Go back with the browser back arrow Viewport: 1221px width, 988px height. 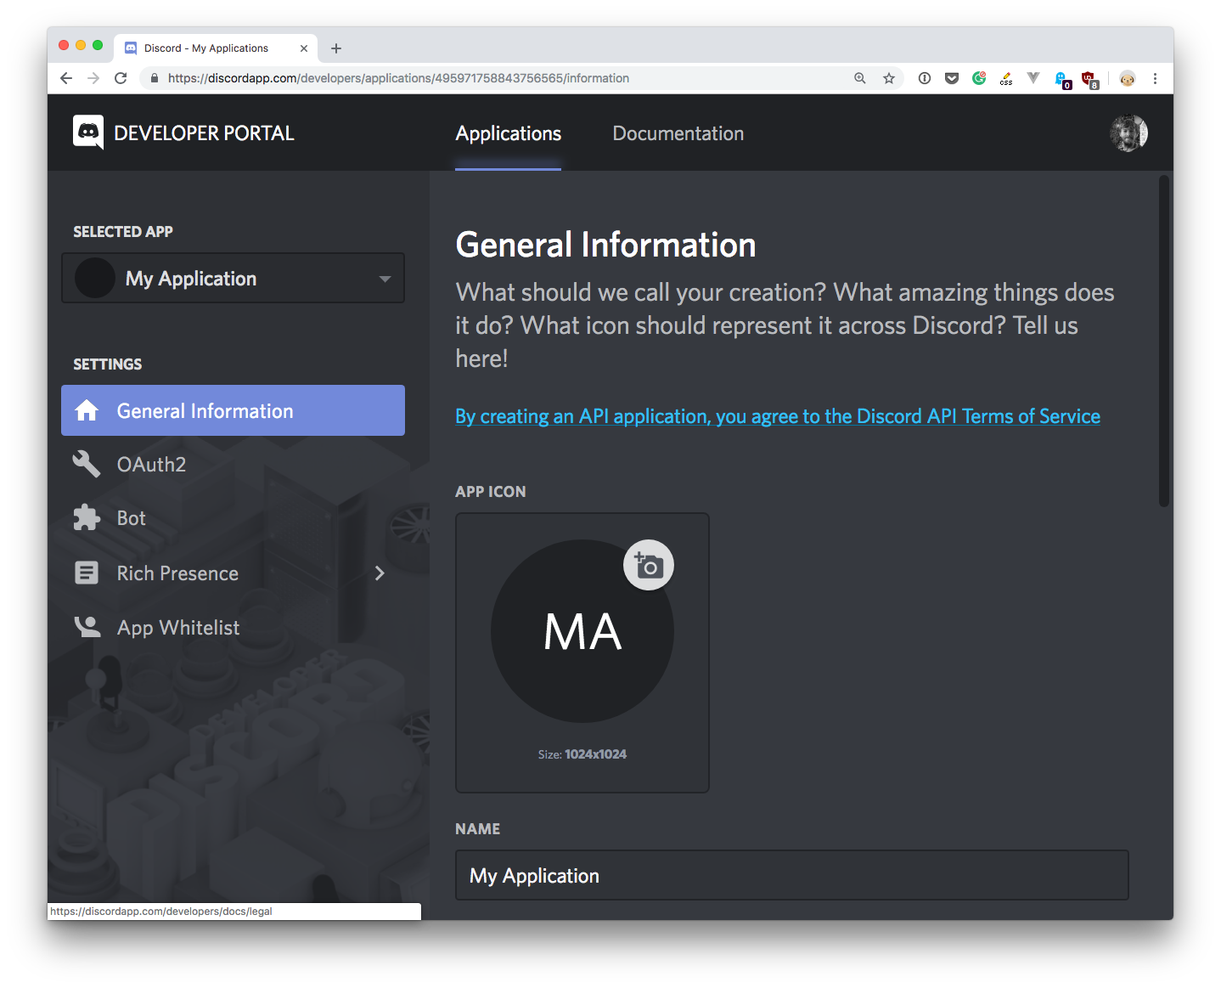pos(66,78)
